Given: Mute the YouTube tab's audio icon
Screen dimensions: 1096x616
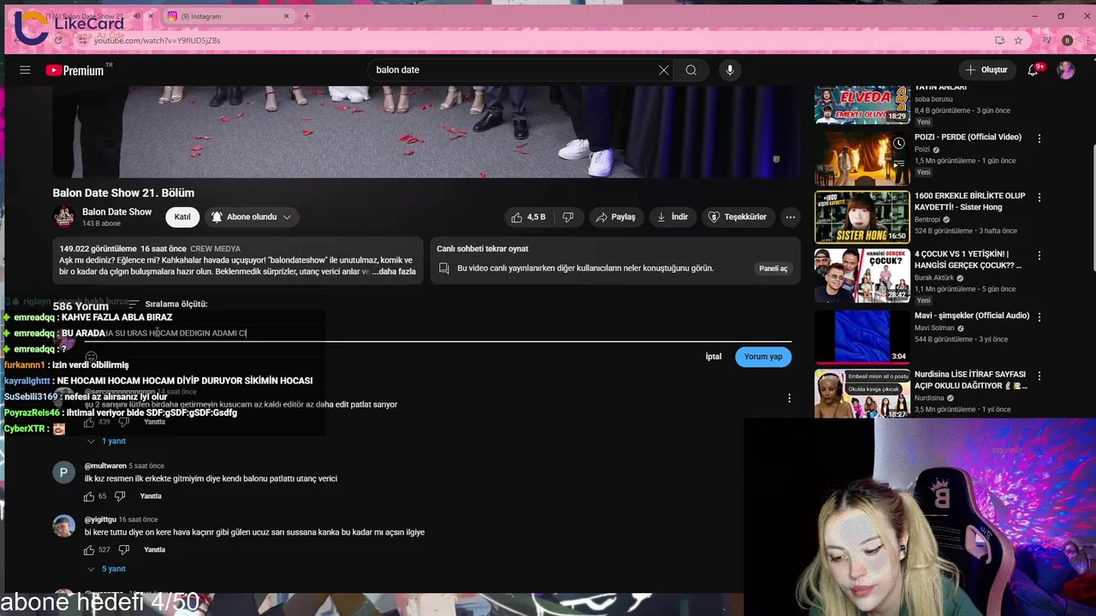Looking at the screenshot, I should (x=136, y=16).
